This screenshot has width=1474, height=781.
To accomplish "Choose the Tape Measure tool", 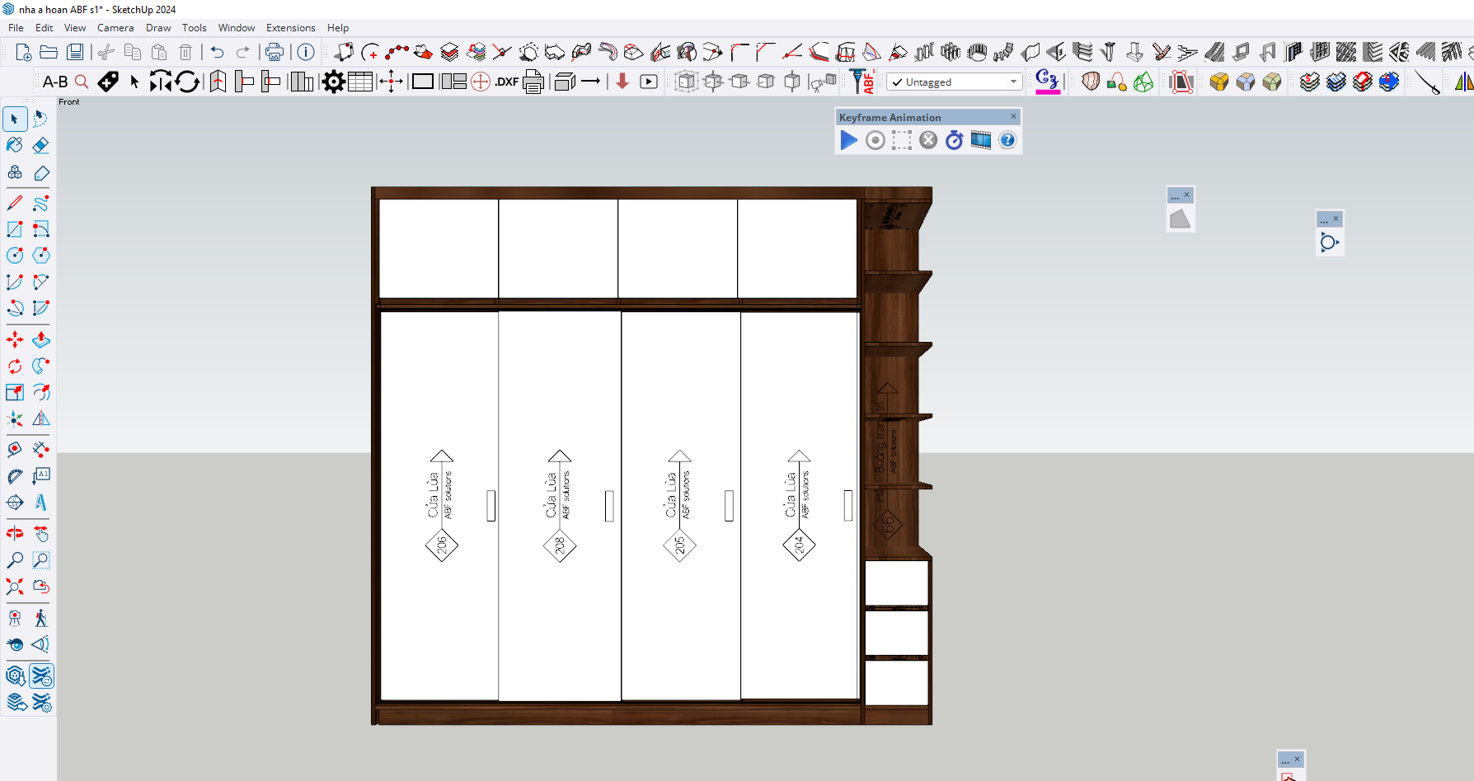I will pos(15,449).
